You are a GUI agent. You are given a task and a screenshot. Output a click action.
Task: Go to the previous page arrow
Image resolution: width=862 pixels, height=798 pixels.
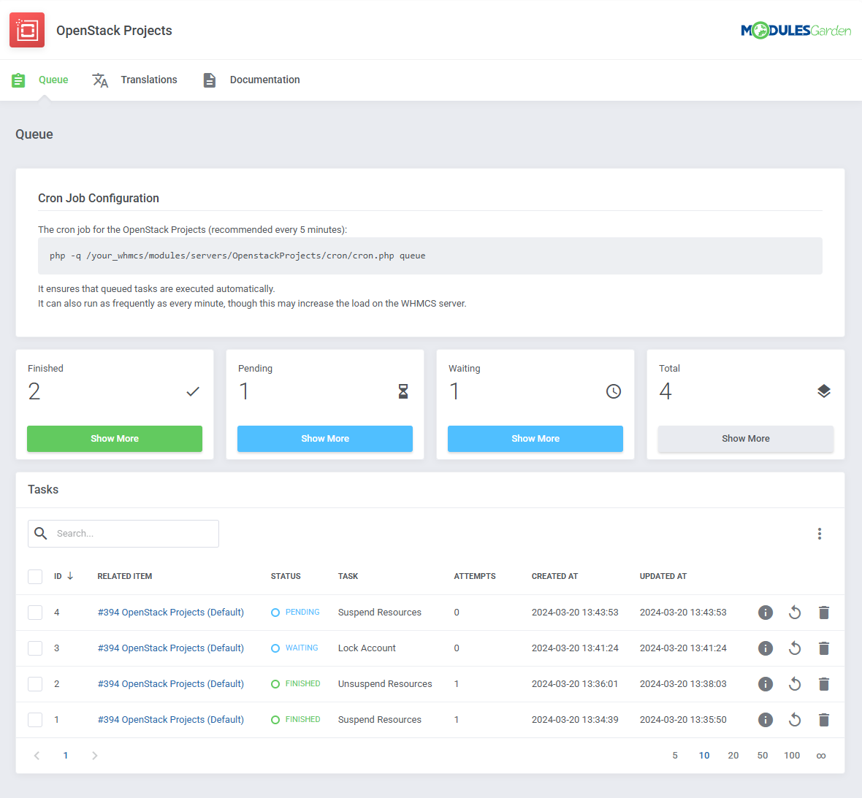pos(37,756)
